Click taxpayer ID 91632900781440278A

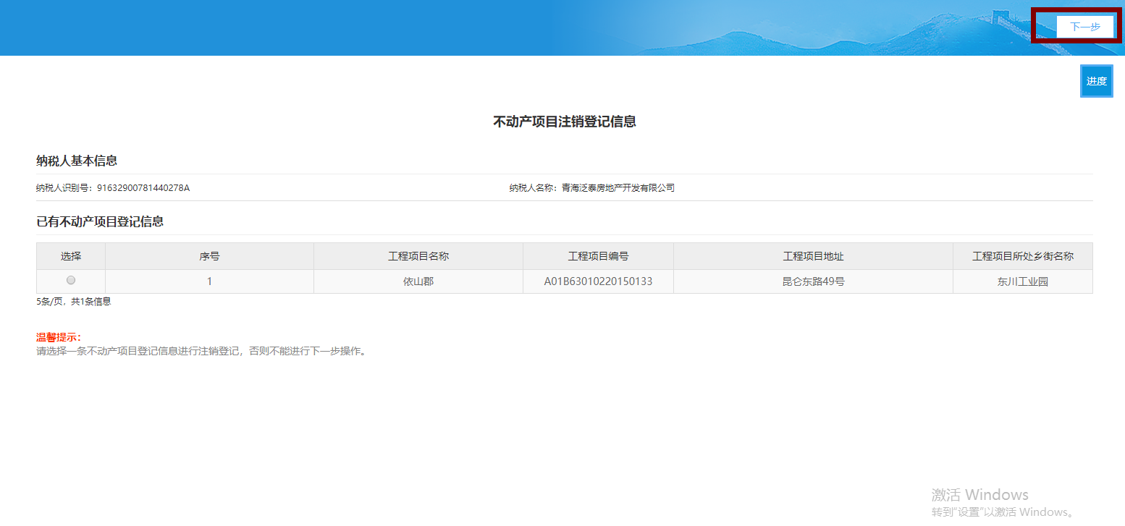pyautogui.click(x=143, y=188)
